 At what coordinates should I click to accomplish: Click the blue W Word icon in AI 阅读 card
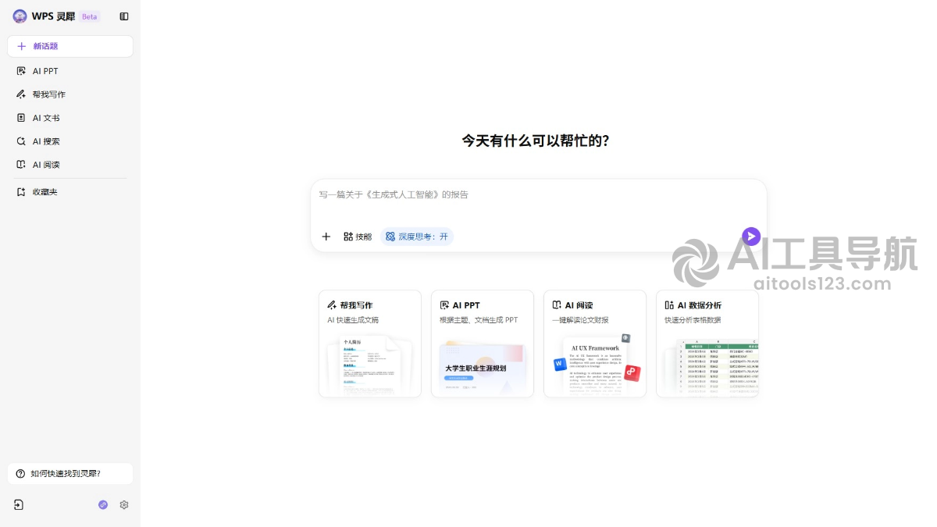[x=559, y=365]
